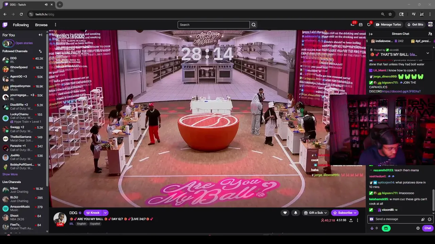This screenshot has height=244, width=435.
Task: Click the search magnifier button
Action: click(x=254, y=25)
